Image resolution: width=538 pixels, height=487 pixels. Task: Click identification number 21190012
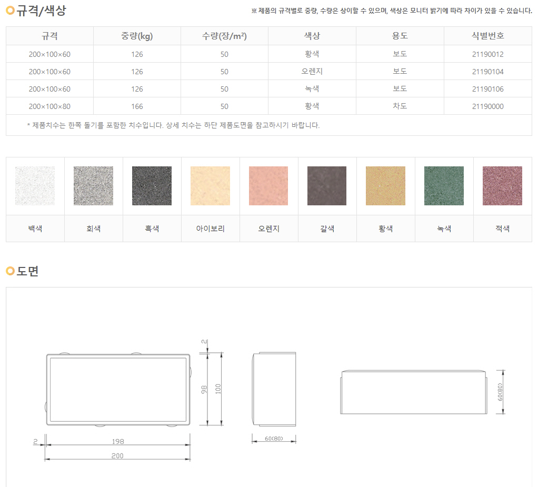(x=489, y=54)
